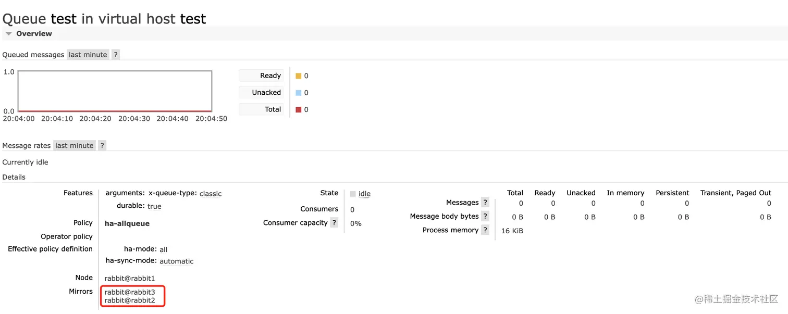
Task: Change Message rates last minute range
Action: click(75, 146)
